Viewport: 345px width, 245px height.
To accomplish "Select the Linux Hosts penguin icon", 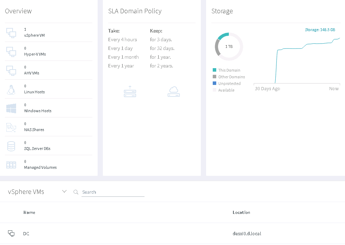I will pos(11,89).
